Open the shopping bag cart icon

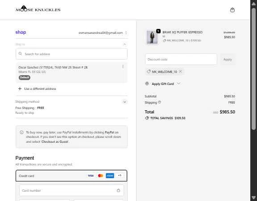coord(232,10)
